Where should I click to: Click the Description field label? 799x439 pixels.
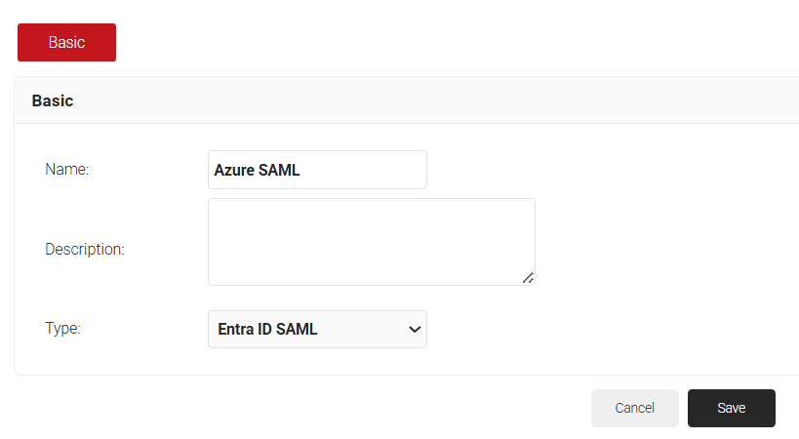pyautogui.click(x=85, y=249)
